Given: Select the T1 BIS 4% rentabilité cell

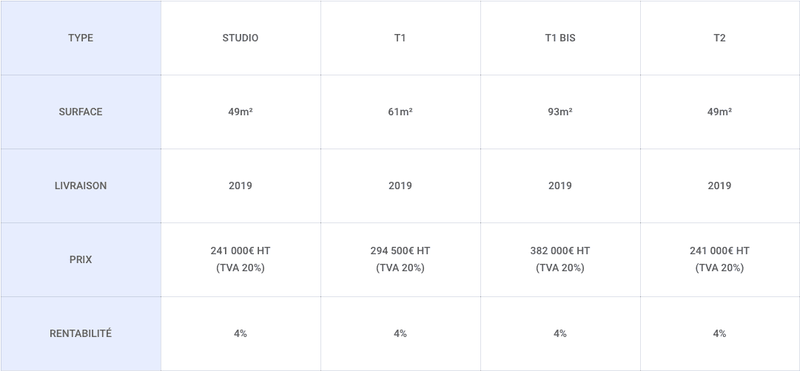Looking at the screenshot, I should coord(560,333).
